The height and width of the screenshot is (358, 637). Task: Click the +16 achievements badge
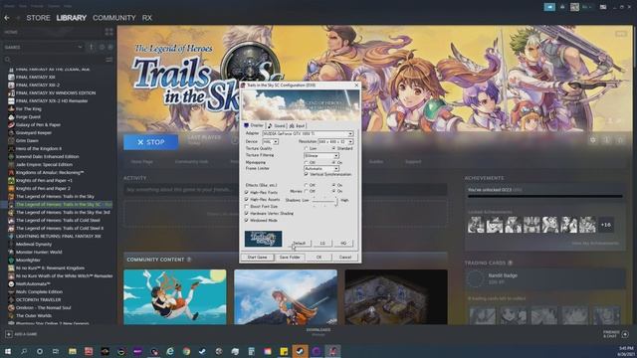pyautogui.click(x=606, y=225)
